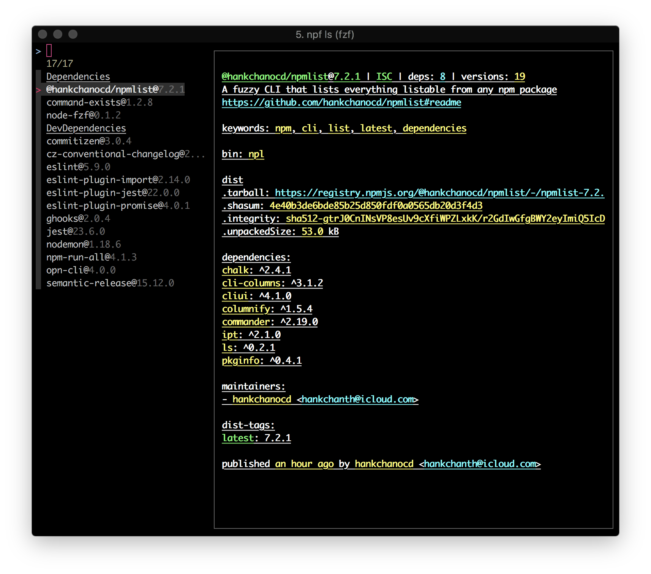The width and height of the screenshot is (651, 574).
Task: Click the Dependencies section header
Action: (78, 76)
